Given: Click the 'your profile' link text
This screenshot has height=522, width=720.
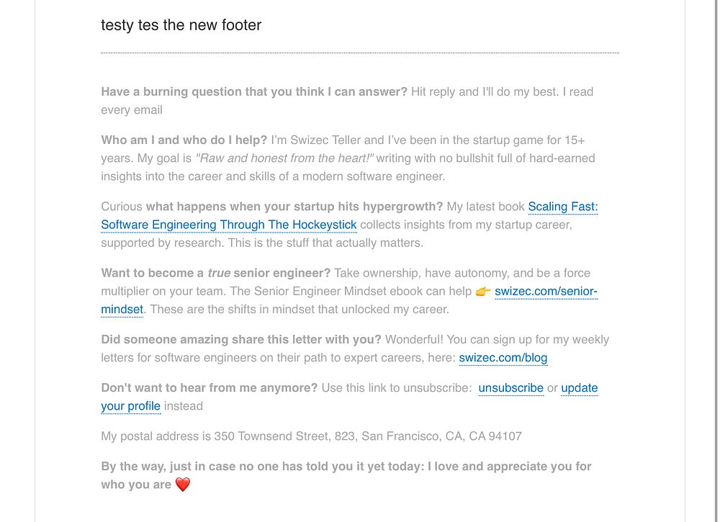Looking at the screenshot, I should 131,406.
